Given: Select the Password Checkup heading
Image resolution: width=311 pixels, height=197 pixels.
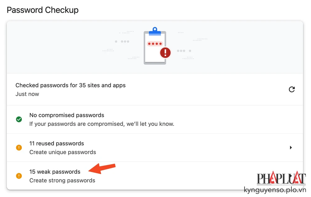Looking at the screenshot, I should click(x=43, y=10).
